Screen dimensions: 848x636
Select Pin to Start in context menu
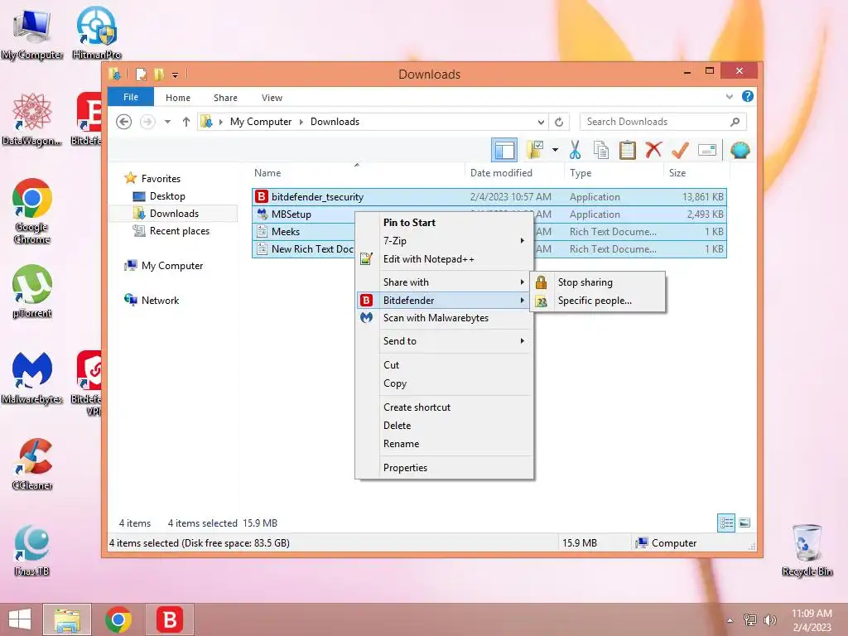(x=445, y=222)
